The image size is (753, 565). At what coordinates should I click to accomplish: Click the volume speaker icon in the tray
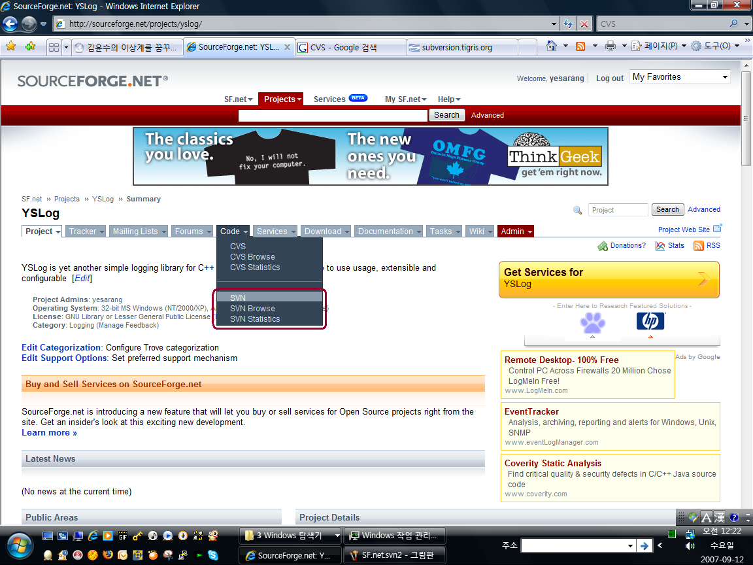click(690, 546)
